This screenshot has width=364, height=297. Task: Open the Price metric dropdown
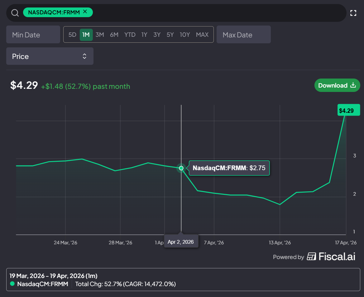tap(50, 56)
